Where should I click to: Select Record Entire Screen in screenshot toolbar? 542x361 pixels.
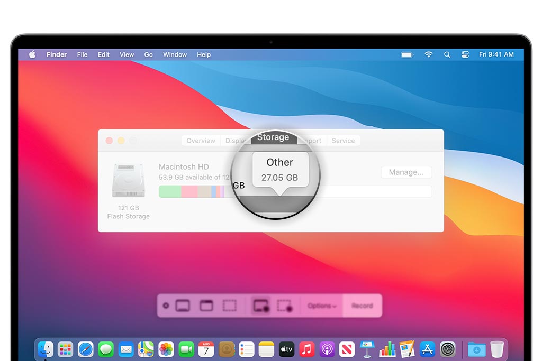click(261, 306)
